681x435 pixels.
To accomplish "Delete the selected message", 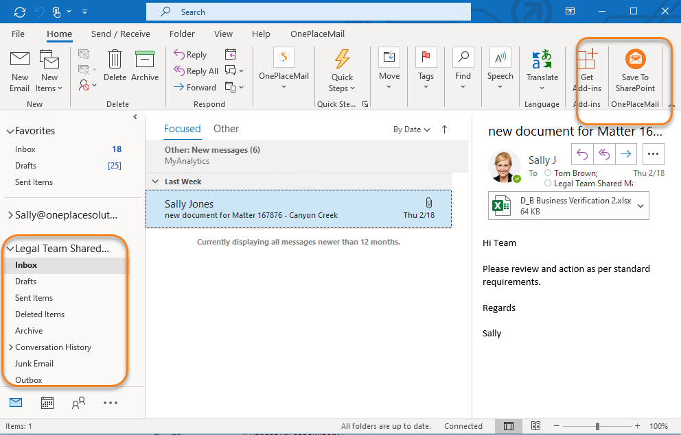I will click(115, 65).
